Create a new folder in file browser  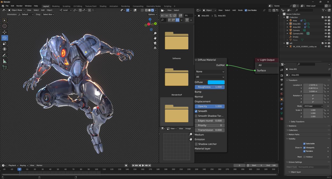[181, 15]
